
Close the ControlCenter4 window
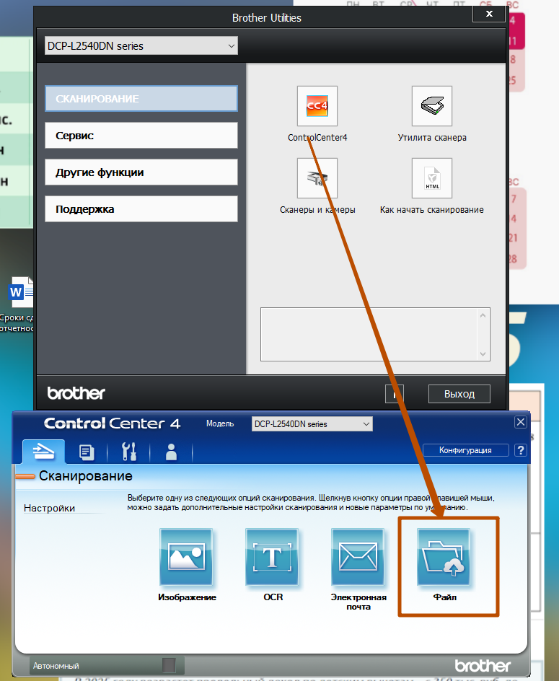pyautogui.click(x=520, y=422)
